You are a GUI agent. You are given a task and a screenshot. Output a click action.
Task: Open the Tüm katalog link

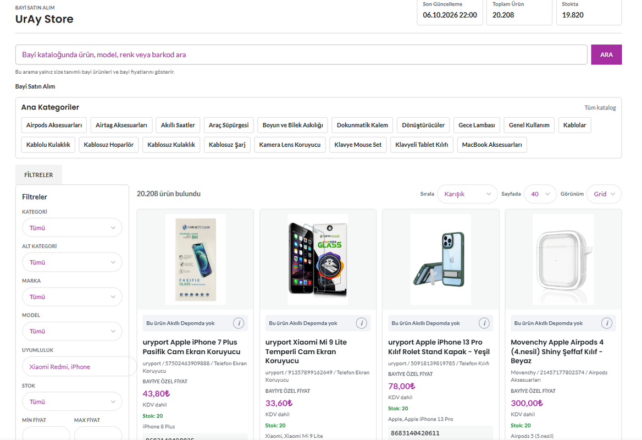pyautogui.click(x=600, y=108)
